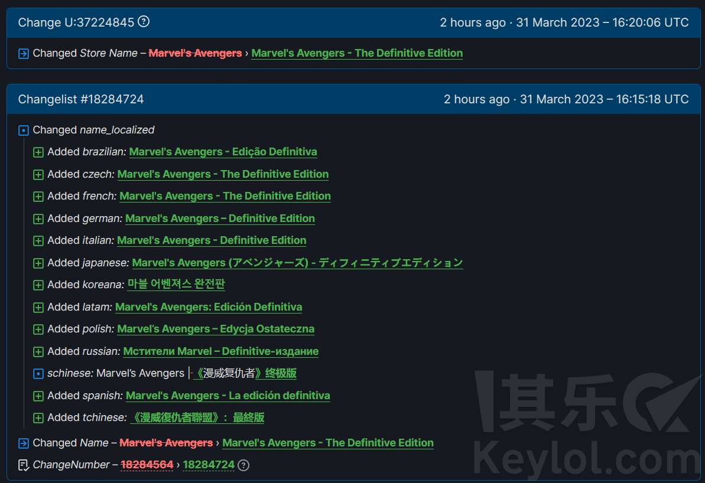Click plus icon for Added tchinese row
This screenshot has height=483, width=705.
[x=38, y=418]
